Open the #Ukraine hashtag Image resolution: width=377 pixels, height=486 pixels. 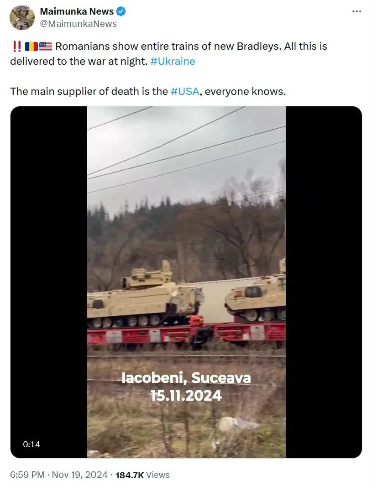click(x=173, y=61)
